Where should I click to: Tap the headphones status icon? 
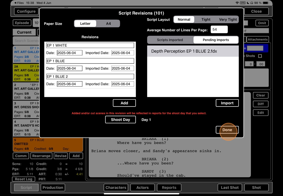pos(252,3)
